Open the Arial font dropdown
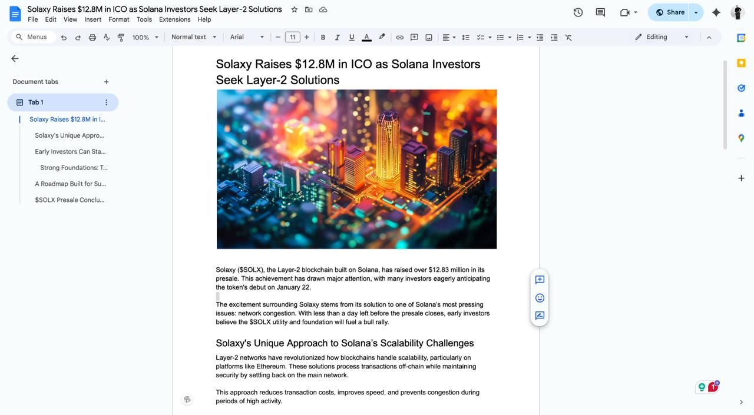The height and width of the screenshot is (415, 754). click(247, 37)
